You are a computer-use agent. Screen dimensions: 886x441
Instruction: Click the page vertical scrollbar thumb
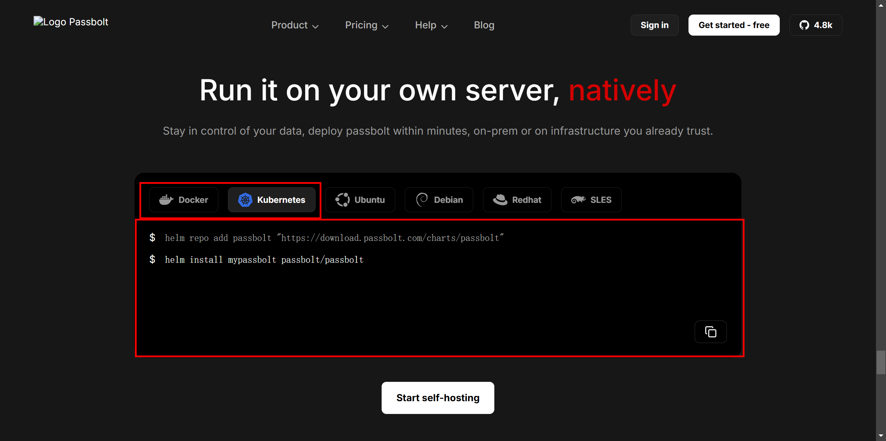pyautogui.click(x=880, y=362)
